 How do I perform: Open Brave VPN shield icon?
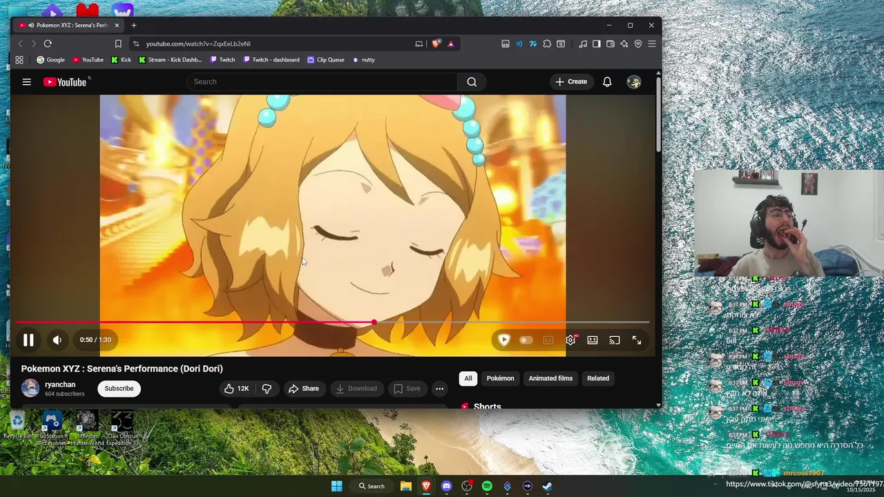(x=638, y=43)
